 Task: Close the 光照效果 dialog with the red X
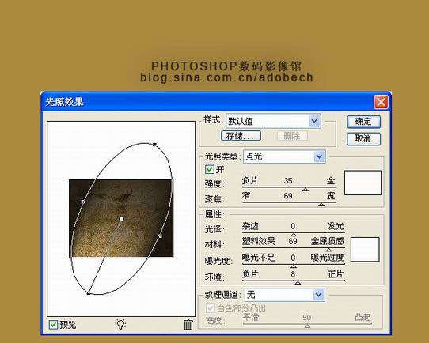coord(381,102)
